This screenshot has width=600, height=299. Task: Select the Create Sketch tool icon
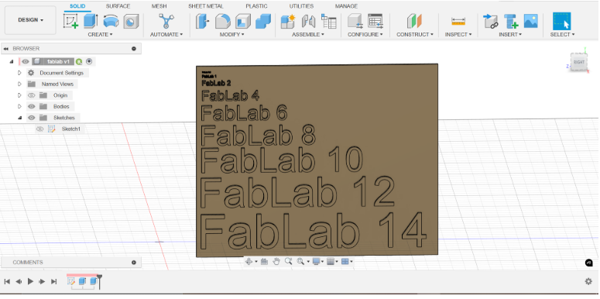pos(70,21)
